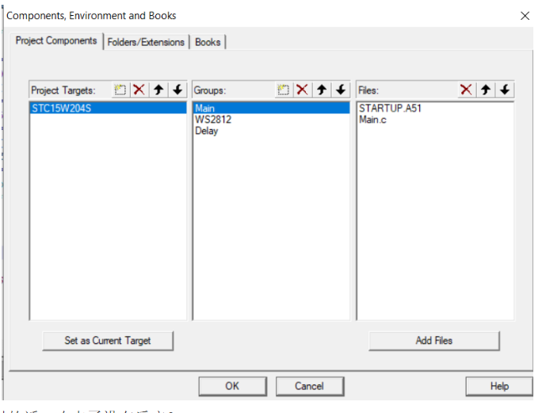Delete the selected project target
This screenshot has width=546, height=413.
(x=139, y=90)
